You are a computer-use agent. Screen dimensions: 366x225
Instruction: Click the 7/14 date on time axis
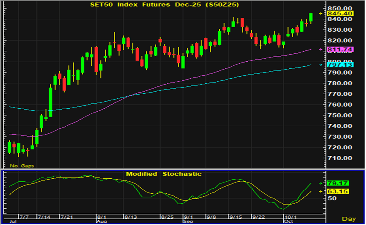[x=44, y=217]
